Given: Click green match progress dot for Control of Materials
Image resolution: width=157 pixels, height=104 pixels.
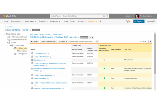Looking at the screenshot, I should click(x=104, y=78).
